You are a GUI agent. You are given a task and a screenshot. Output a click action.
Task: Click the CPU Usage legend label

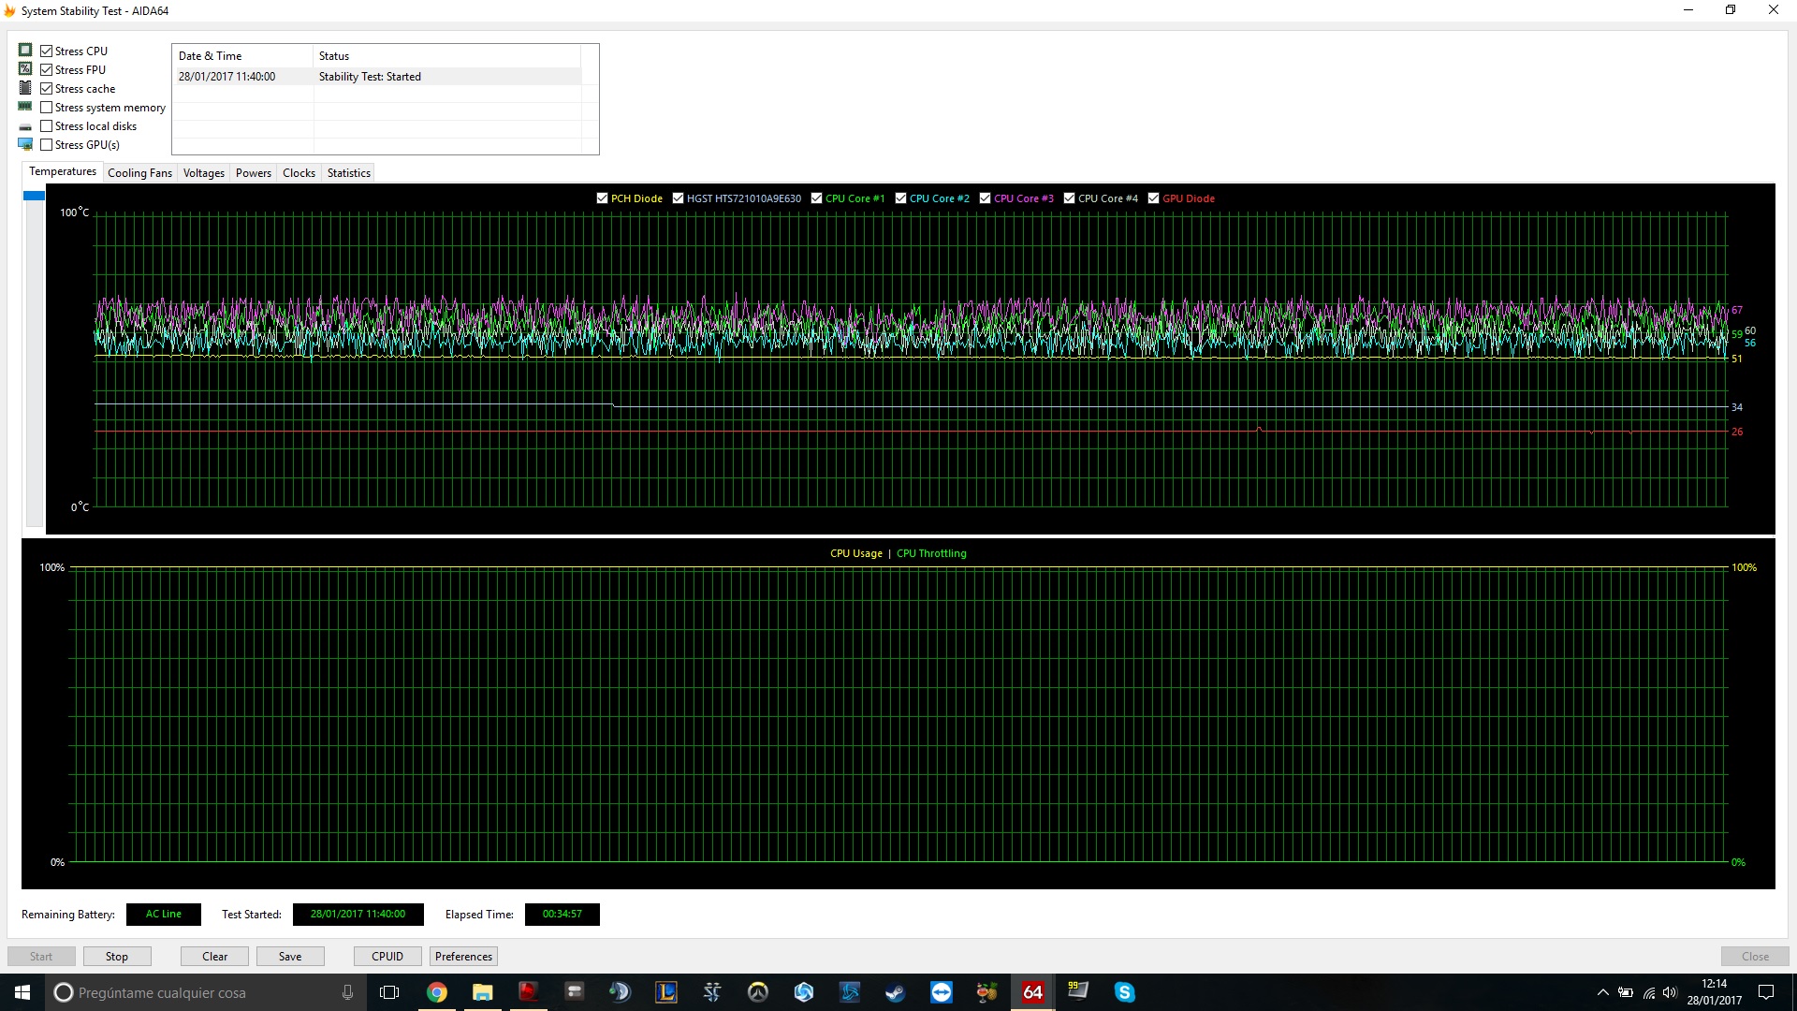pyautogui.click(x=856, y=553)
